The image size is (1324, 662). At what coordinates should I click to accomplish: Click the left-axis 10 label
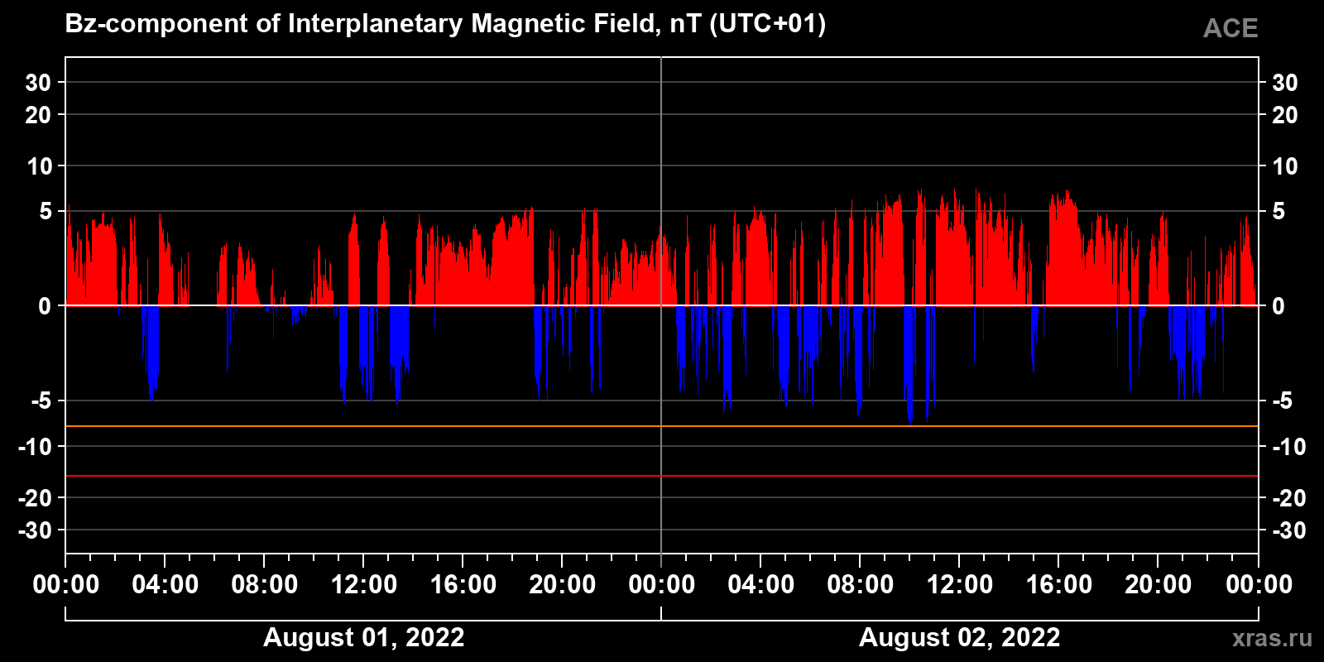[x=40, y=166]
